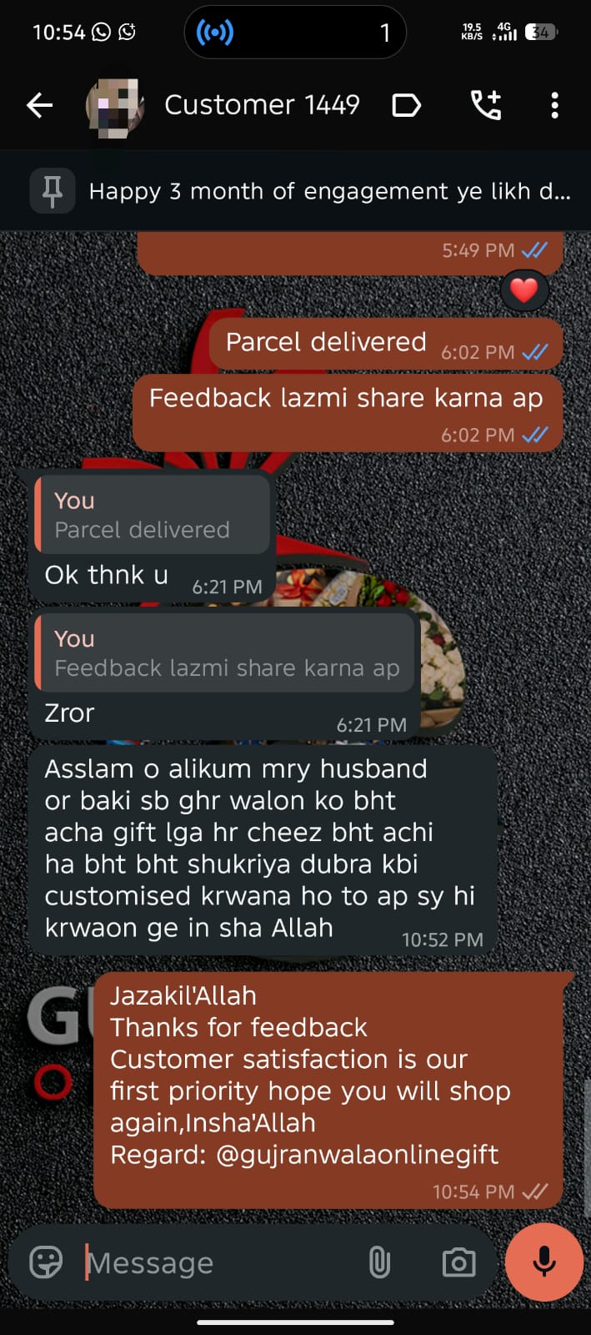Tap the quoted "Feedback lazmi share karna ap" reply

pos(225,653)
